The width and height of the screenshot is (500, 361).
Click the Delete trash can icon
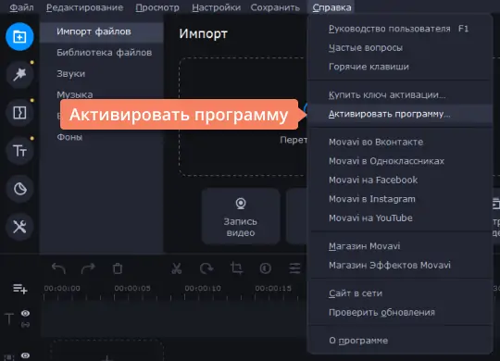[x=118, y=268]
